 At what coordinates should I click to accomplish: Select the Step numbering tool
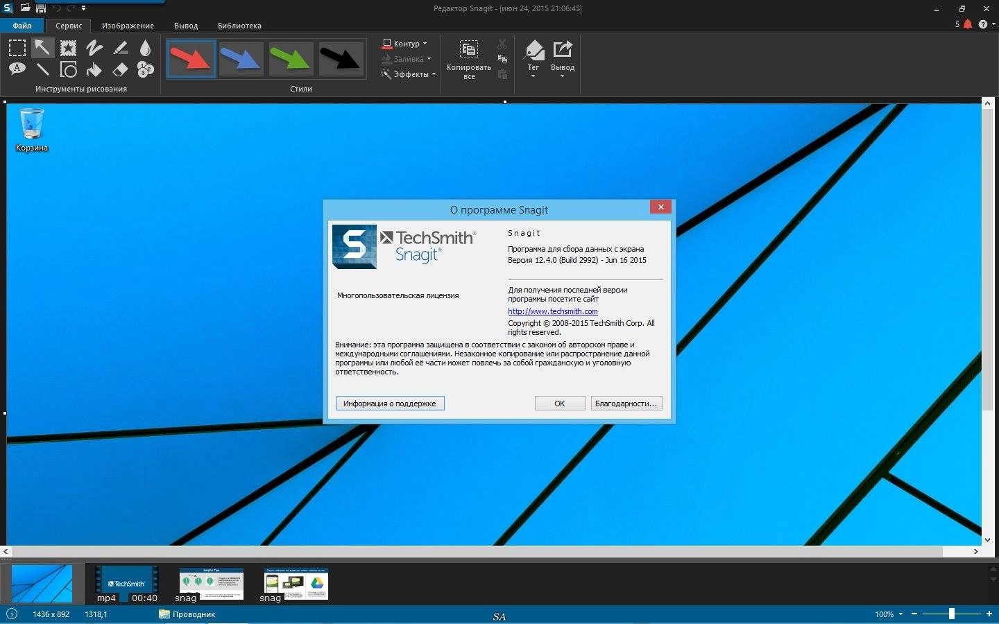145,69
